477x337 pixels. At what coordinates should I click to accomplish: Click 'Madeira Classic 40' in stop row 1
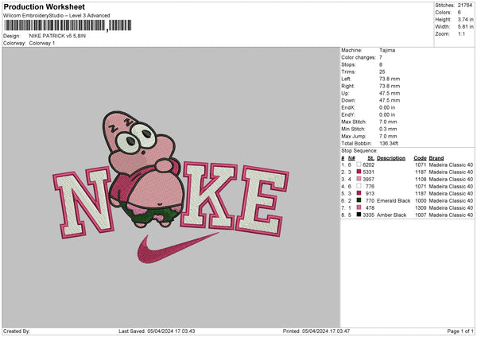(x=451, y=165)
